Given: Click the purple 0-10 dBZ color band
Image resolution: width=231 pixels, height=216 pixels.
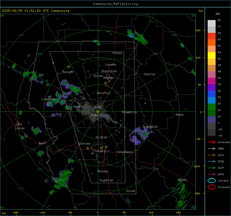Looking at the screenshot, I should [x=211, y=120].
